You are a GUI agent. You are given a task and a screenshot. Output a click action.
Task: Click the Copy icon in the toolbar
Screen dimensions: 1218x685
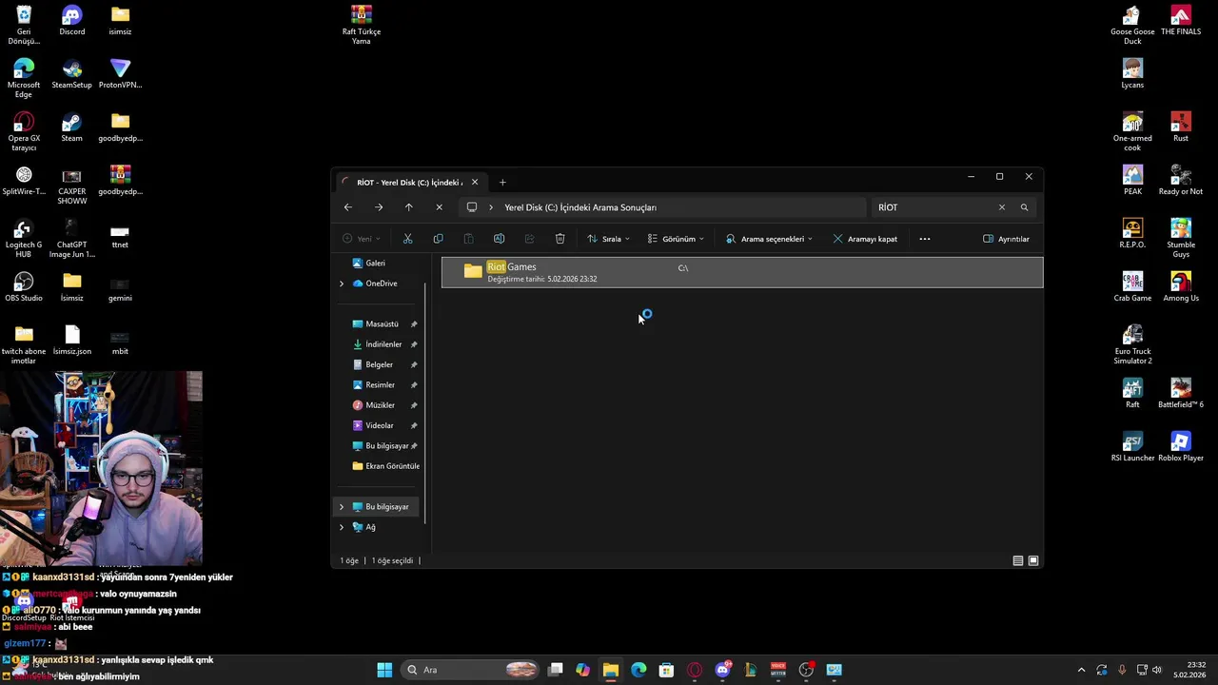click(x=438, y=239)
